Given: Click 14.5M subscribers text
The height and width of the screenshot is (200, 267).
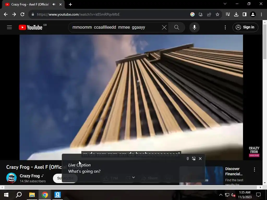Looking at the screenshot, I should click(x=33, y=181).
